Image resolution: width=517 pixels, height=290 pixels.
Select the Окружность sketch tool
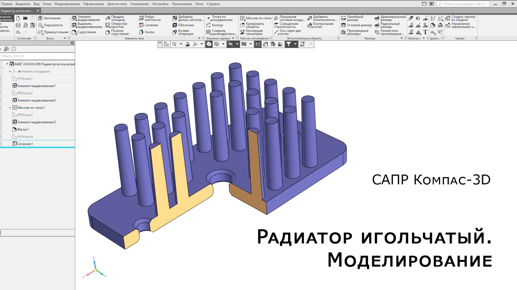point(52,25)
